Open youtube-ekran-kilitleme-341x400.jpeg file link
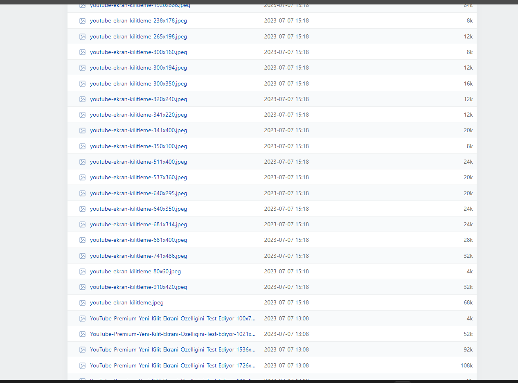Screen dimensions: 518x383 tap(138, 130)
